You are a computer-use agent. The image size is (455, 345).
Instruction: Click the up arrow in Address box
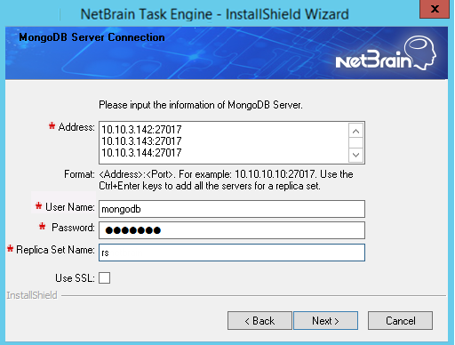coord(355,131)
